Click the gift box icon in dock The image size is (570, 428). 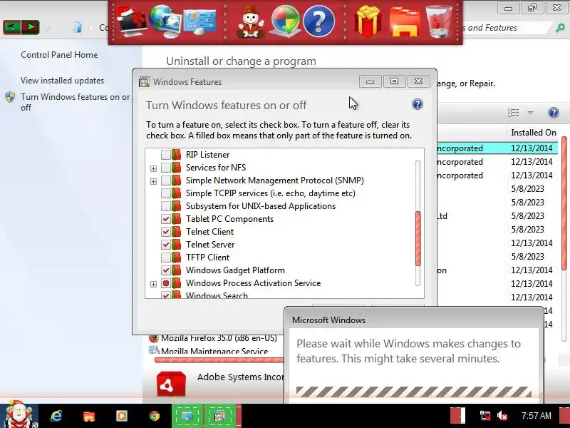click(x=368, y=21)
